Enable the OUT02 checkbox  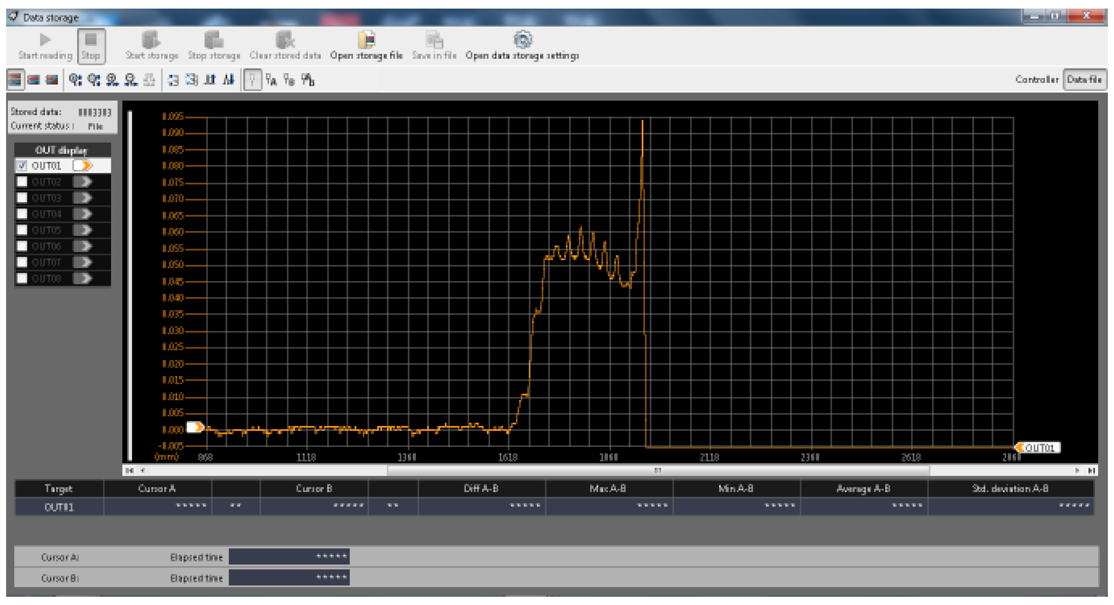22,182
